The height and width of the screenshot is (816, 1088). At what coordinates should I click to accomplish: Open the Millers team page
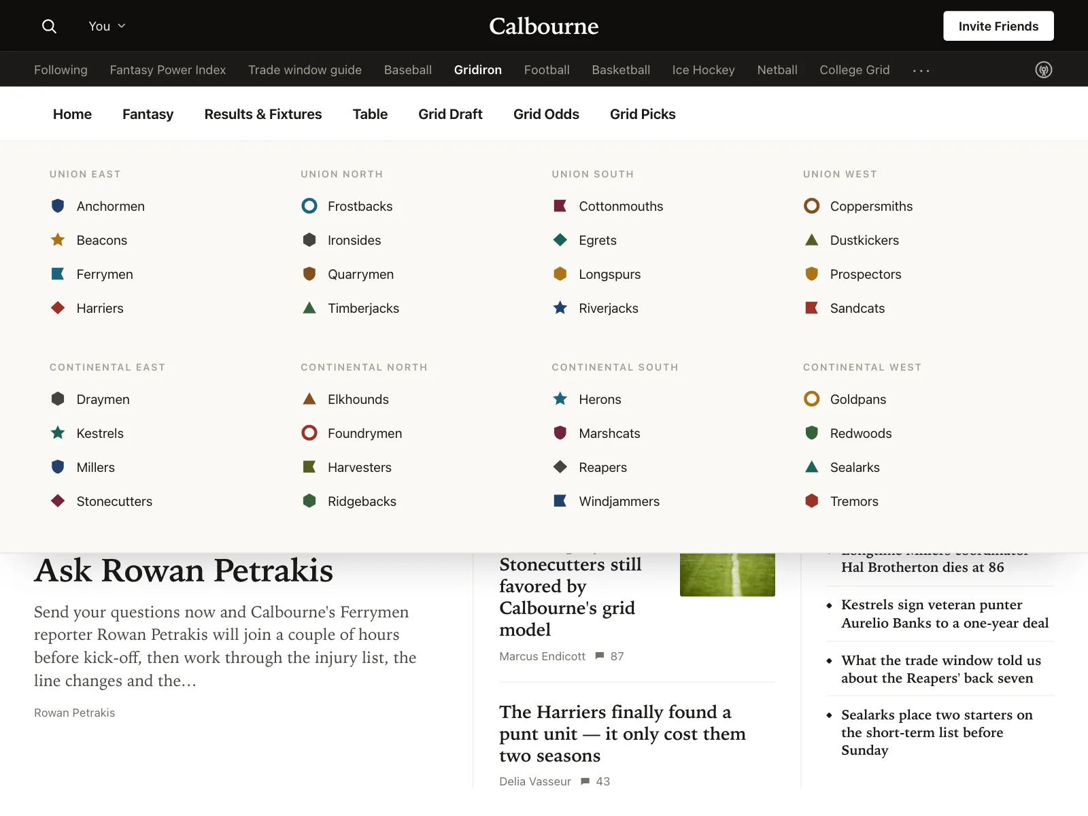pyautogui.click(x=96, y=467)
